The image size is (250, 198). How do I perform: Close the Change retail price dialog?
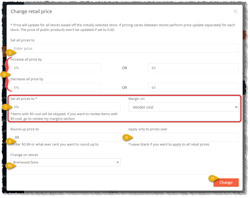236,11
